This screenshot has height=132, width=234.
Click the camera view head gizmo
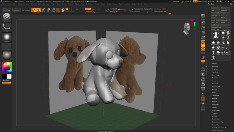tap(186, 28)
